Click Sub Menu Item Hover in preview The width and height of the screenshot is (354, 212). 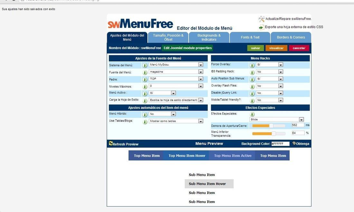coord(209,184)
